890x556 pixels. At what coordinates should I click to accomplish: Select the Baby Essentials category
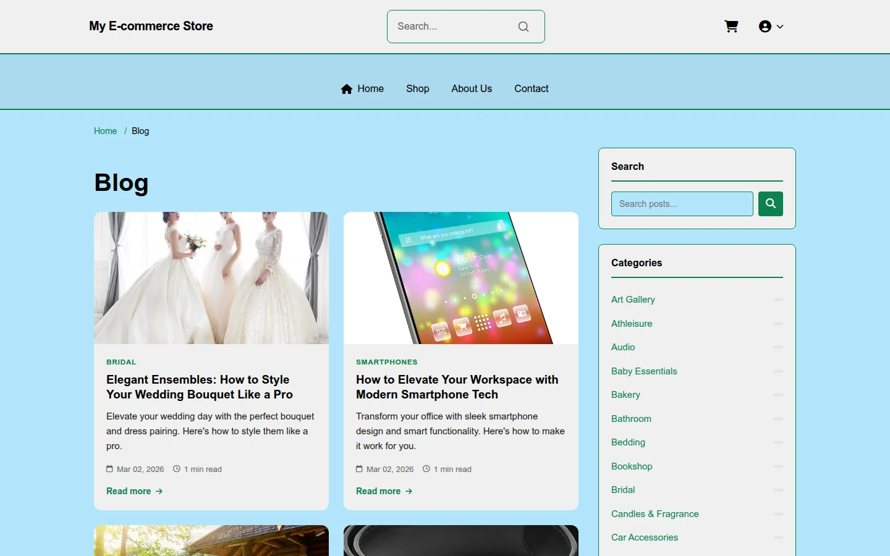pyautogui.click(x=644, y=371)
